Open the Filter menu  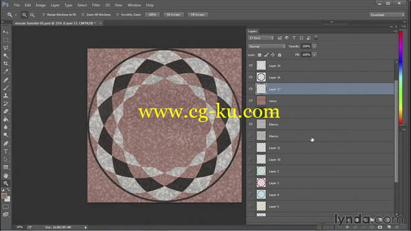coord(96,5)
